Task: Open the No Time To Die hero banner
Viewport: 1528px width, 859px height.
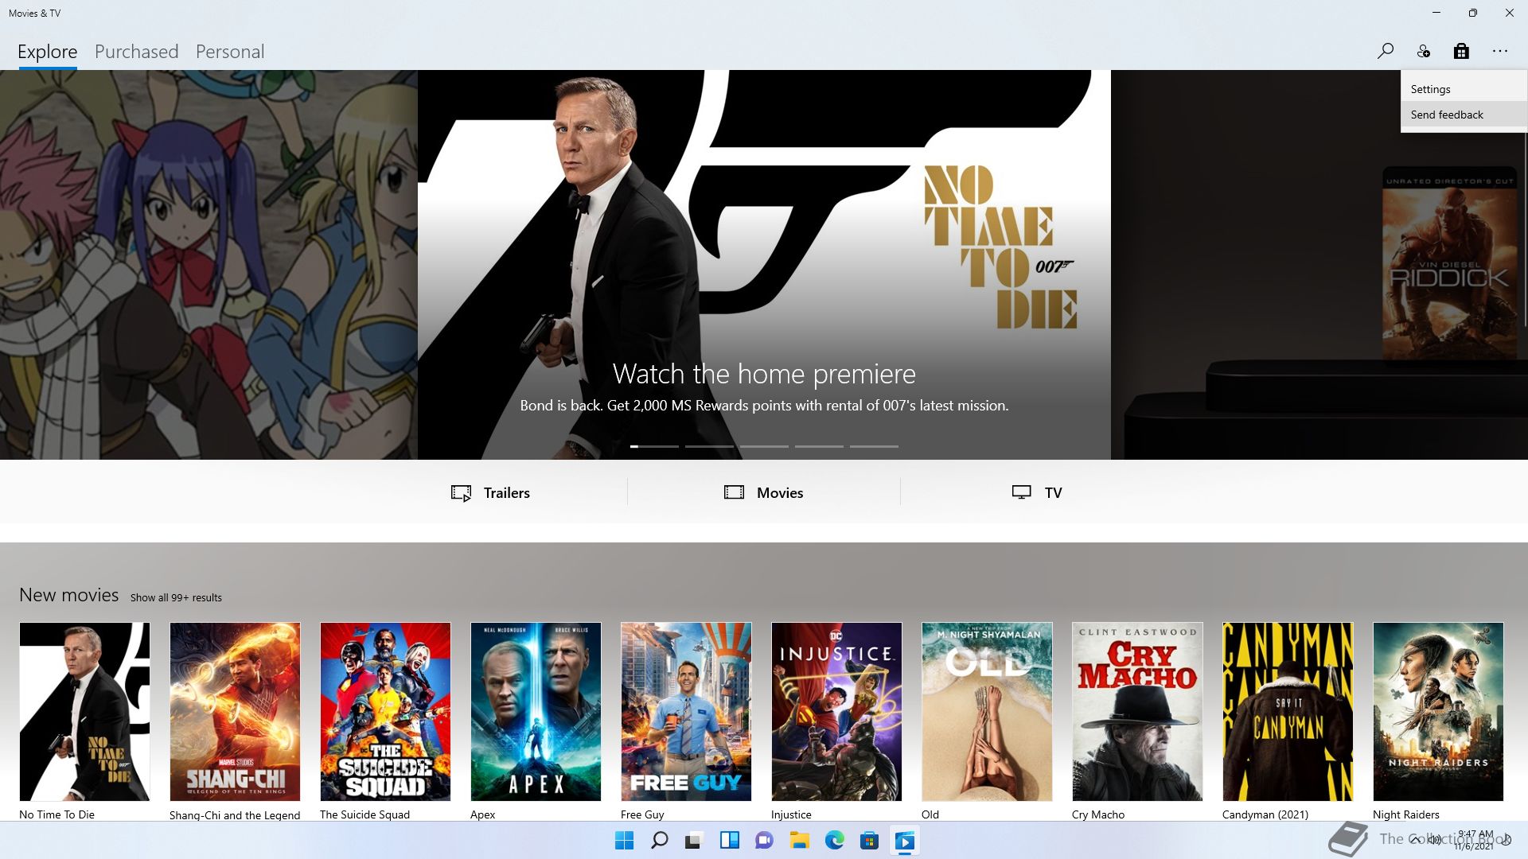Action: [x=764, y=265]
